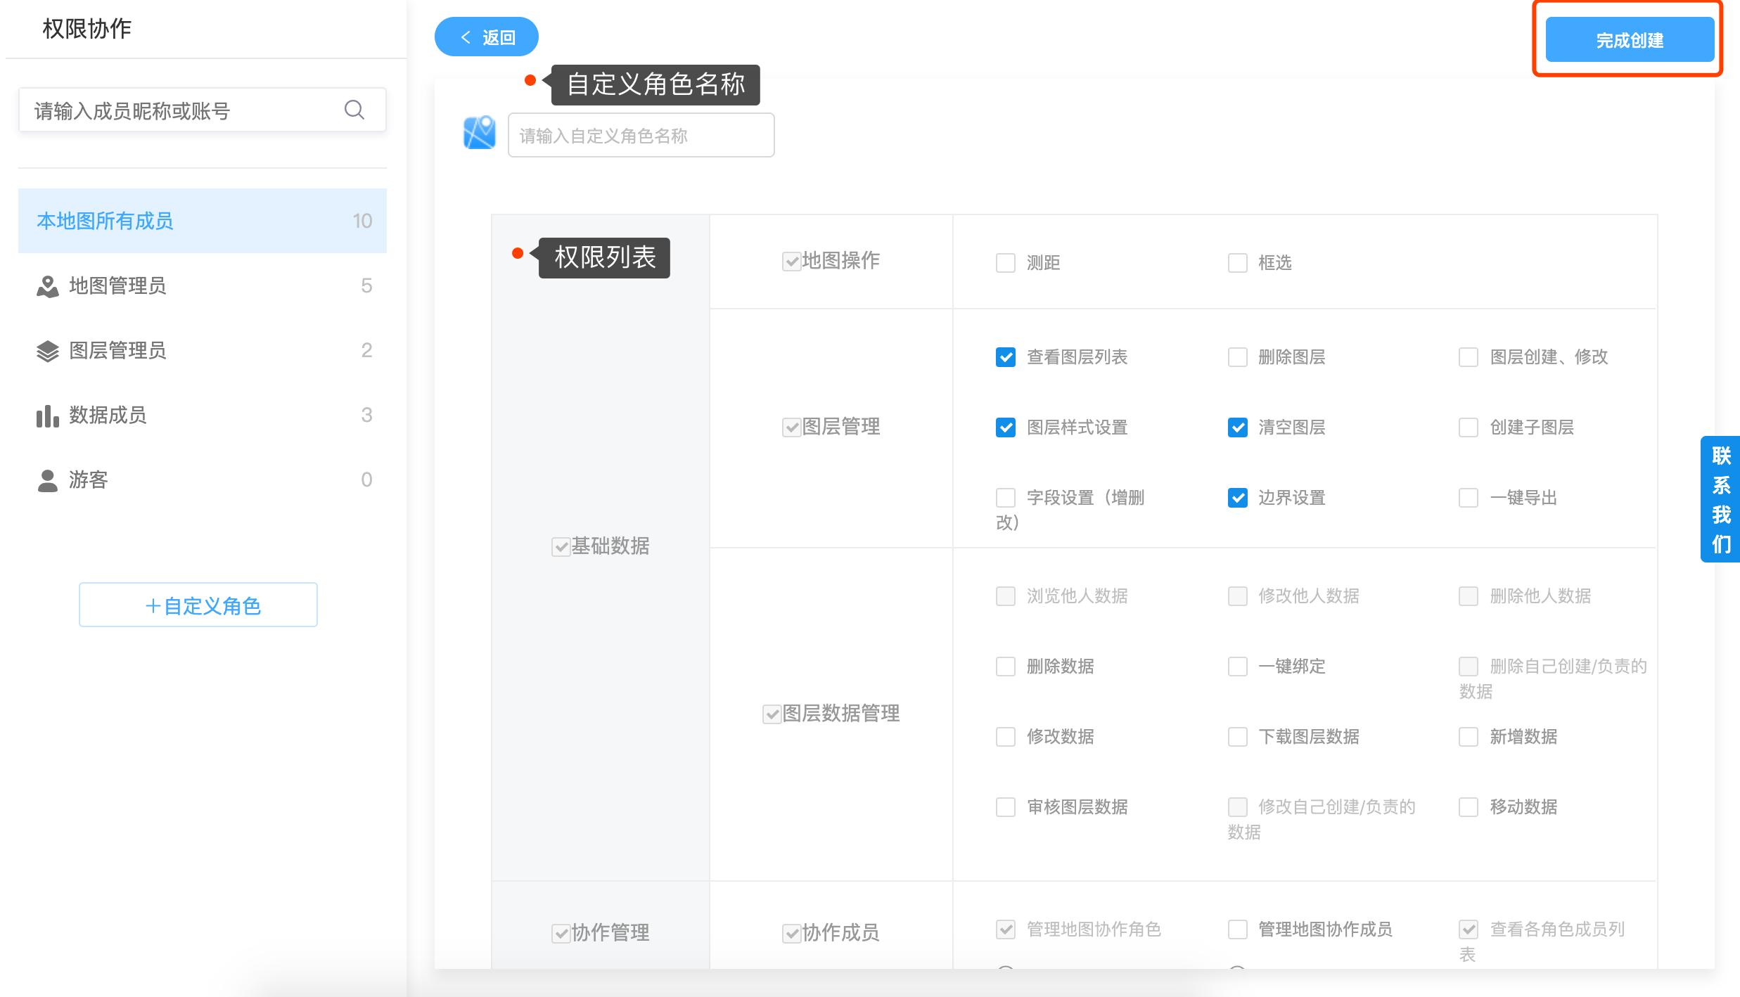Select the 图层管理员 role

(x=203, y=350)
